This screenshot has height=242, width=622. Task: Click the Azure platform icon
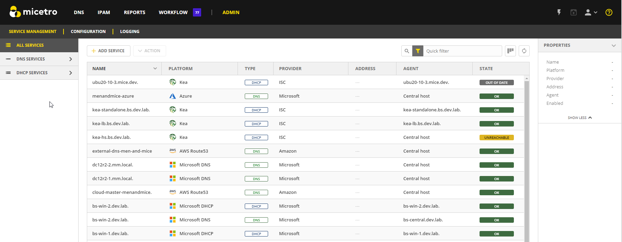[x=173, y=96]
